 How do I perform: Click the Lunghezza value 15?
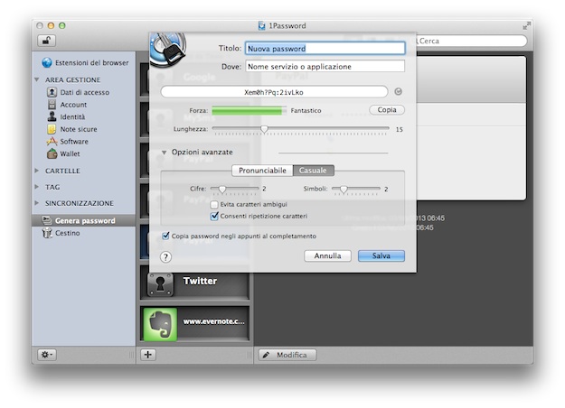click(x=400, y=129)
